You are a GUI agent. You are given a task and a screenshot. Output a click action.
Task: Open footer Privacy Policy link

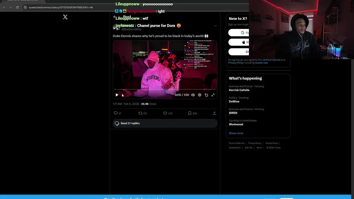(x=255, y=143)
